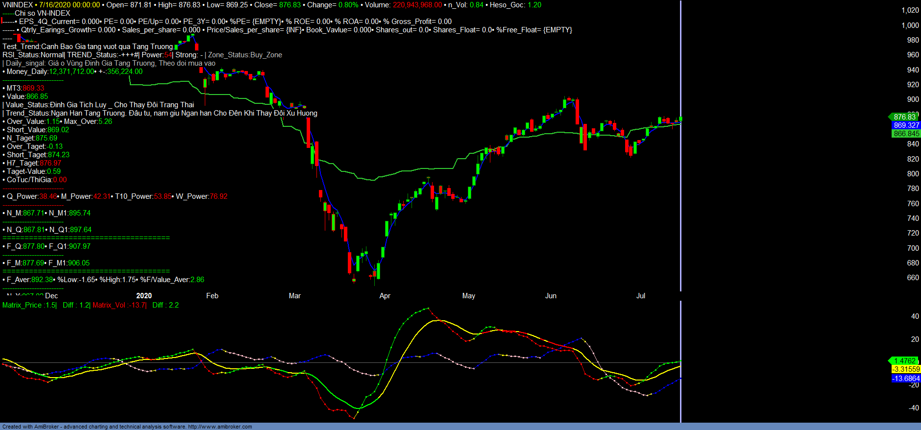
Task: Click the blue -13.6864 indicator value label
Action: 906,379
